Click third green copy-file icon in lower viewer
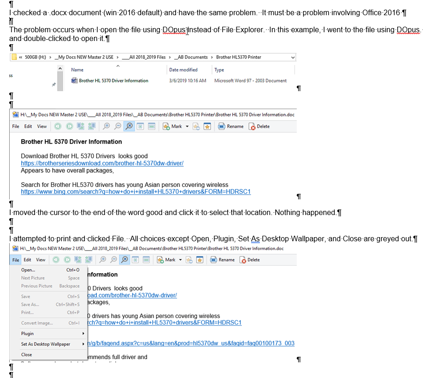Image resolution: width=423 pixels, height=378 pixels. (x=78, y=260)
